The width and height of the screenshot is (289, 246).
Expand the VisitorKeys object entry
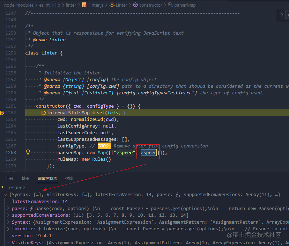8,243
